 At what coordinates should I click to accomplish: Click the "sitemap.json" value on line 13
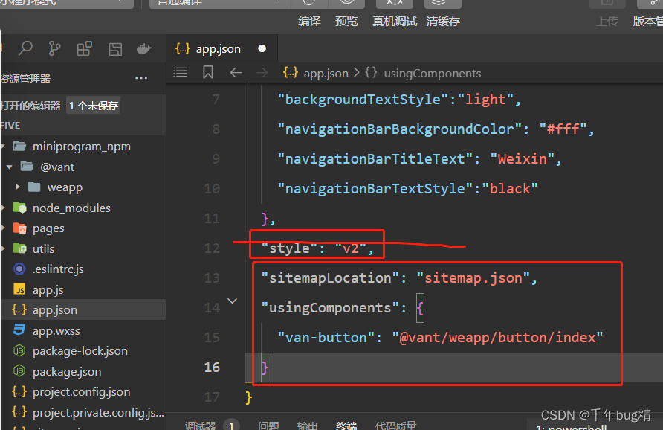tap(473, 278)
